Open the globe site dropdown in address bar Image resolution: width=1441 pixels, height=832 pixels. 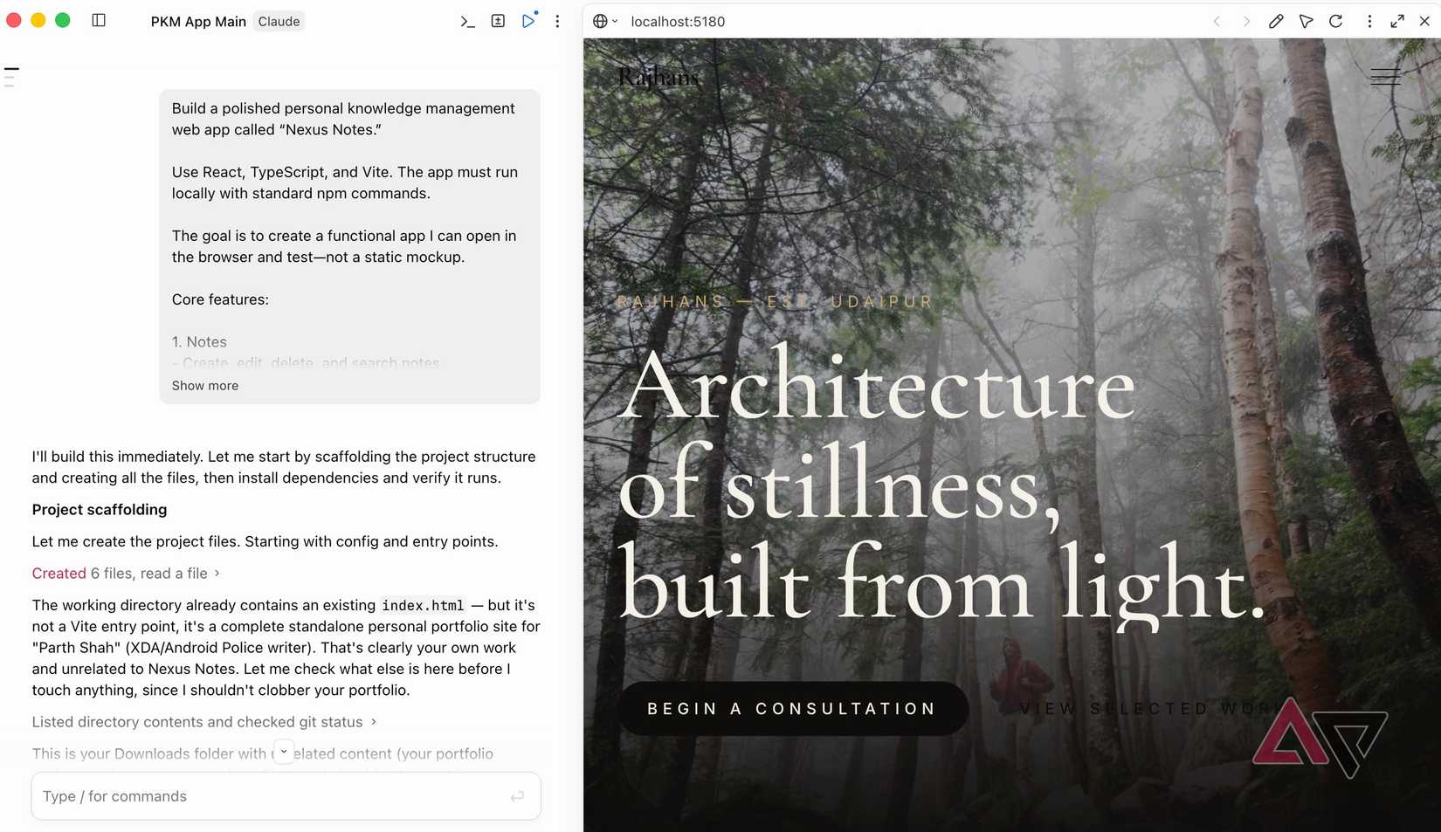604,21
